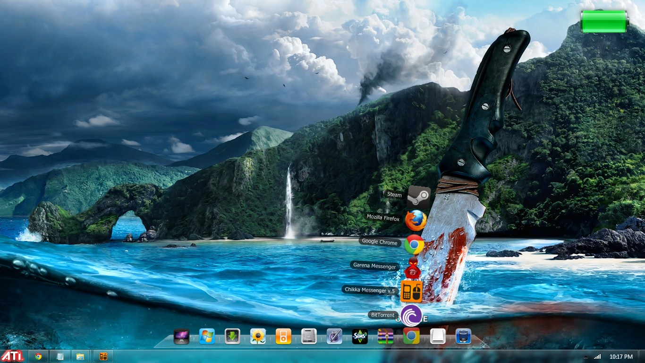This screenshot has height=363, width=645.
Task: Show hidden system tray icons
Action: click(x=586, y=356)
